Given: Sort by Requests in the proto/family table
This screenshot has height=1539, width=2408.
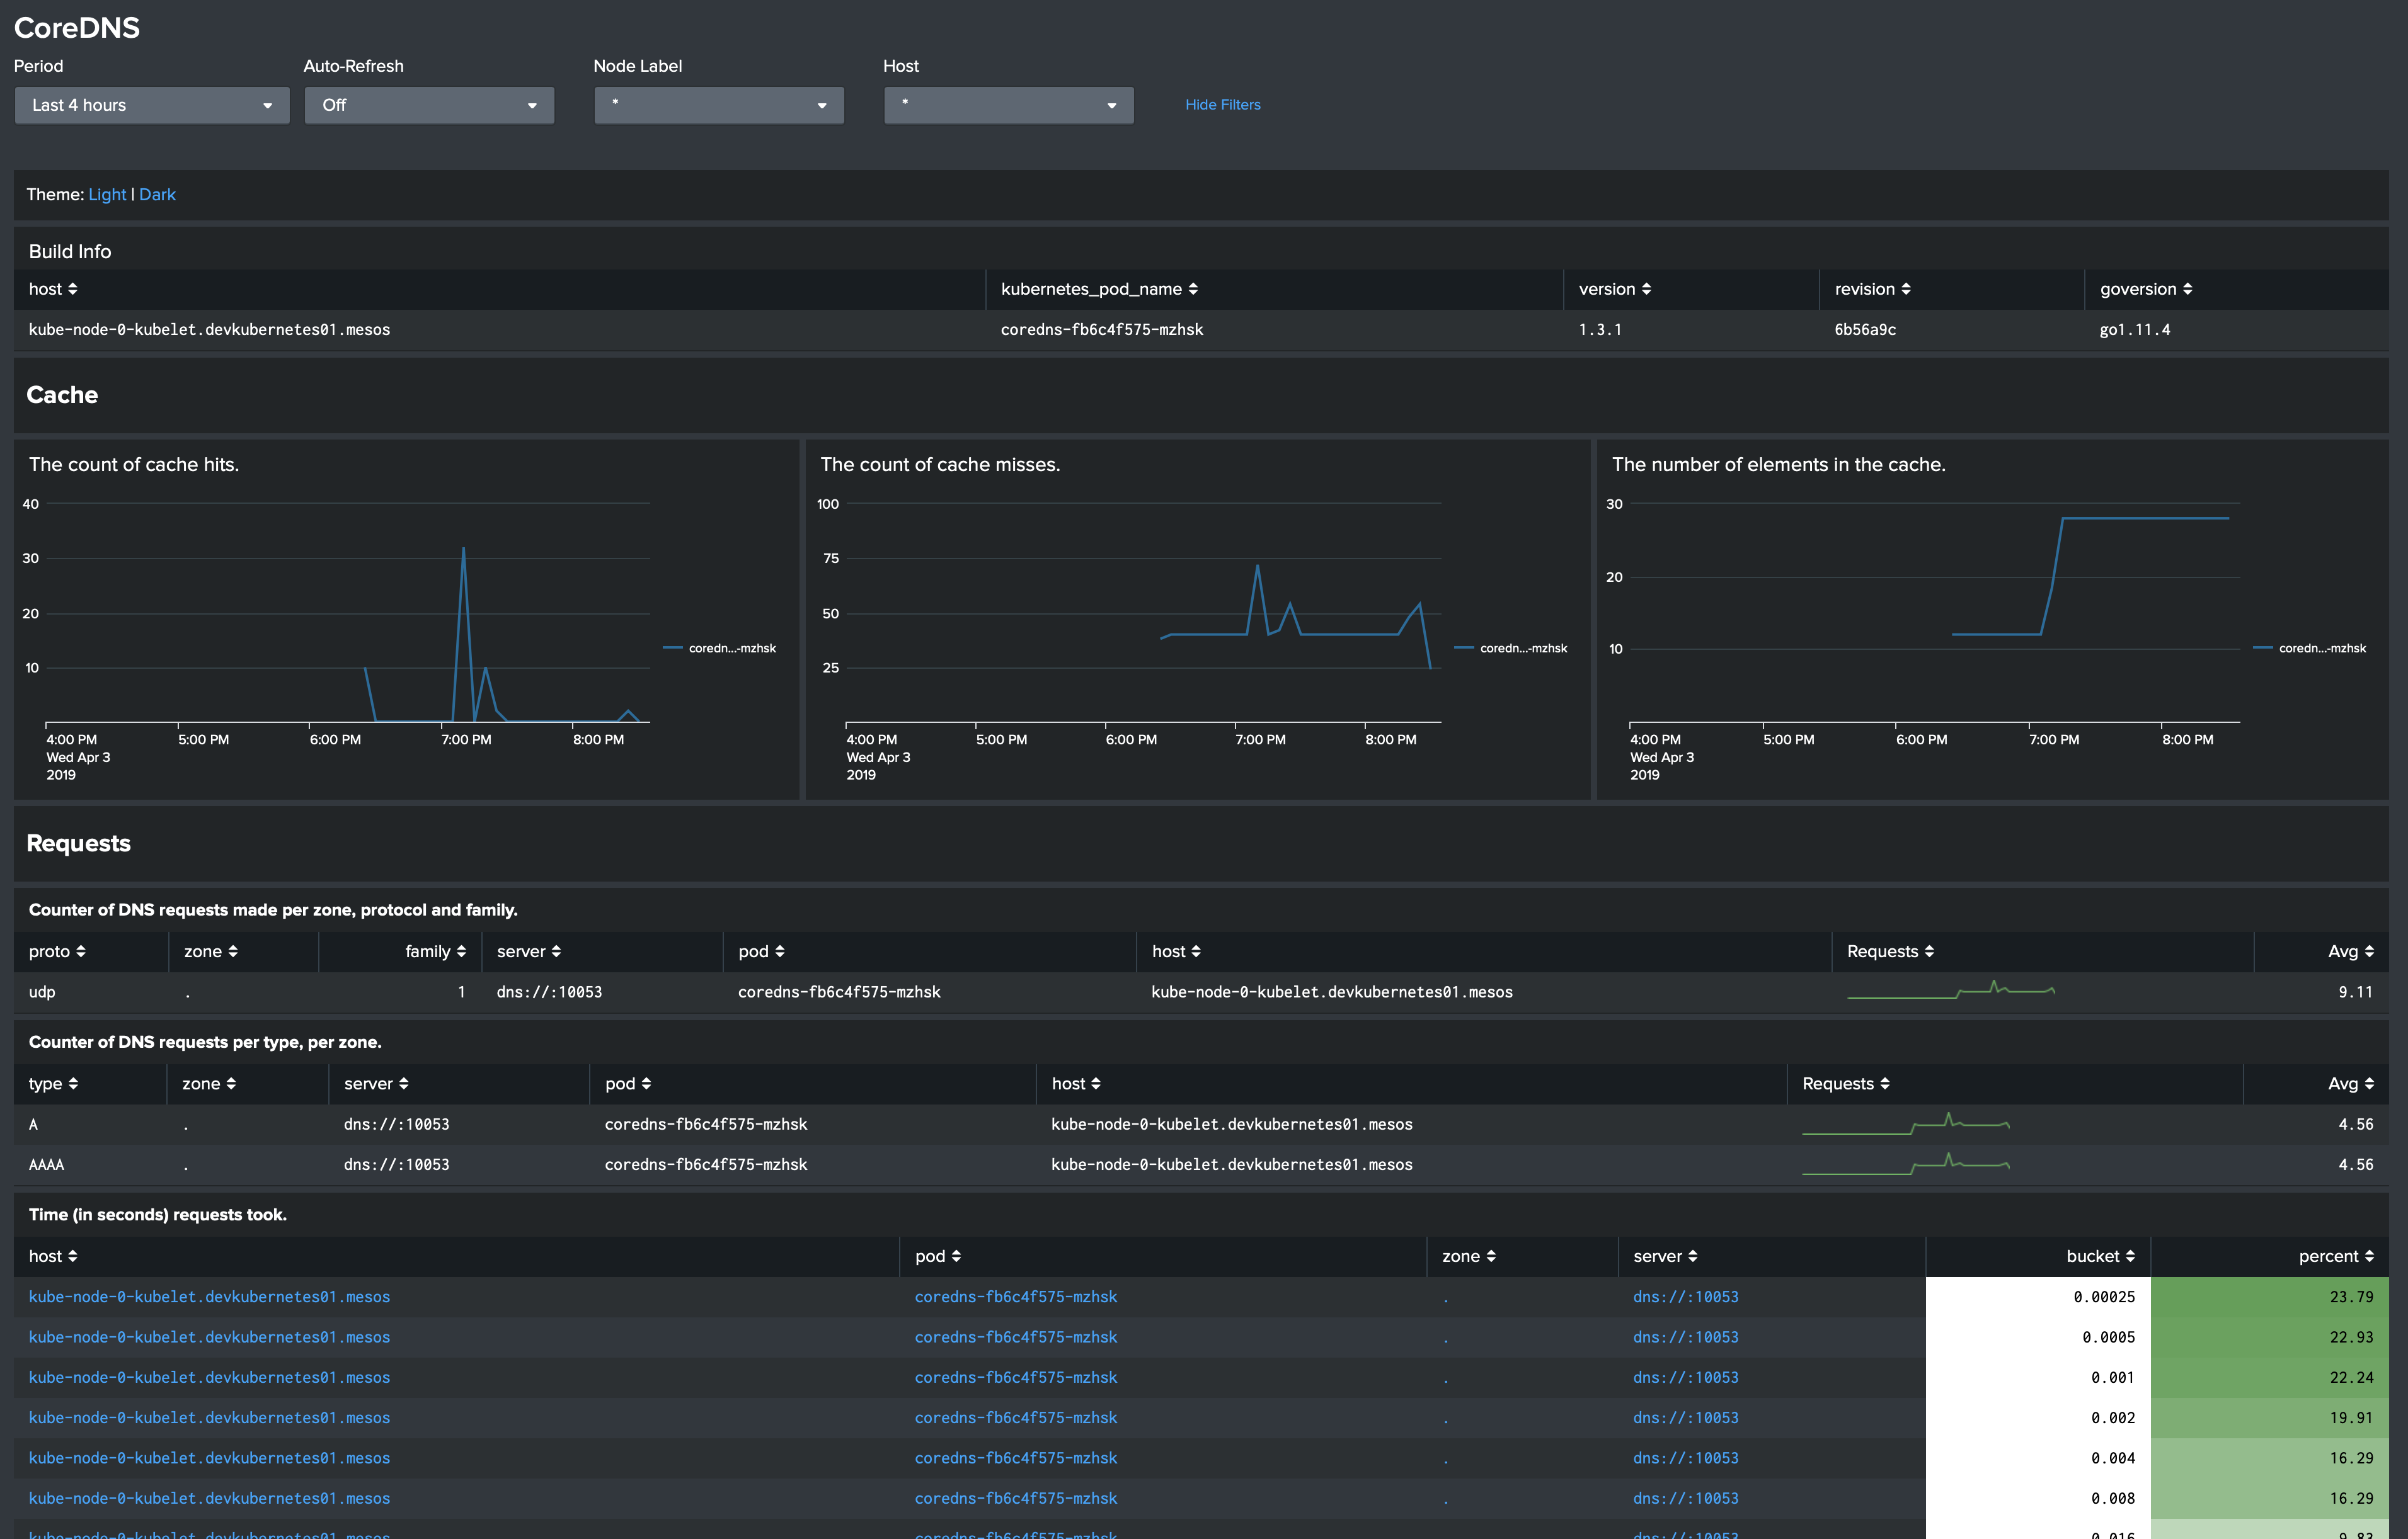Looking at the screenshot, I should click(x=1890, y=951).
